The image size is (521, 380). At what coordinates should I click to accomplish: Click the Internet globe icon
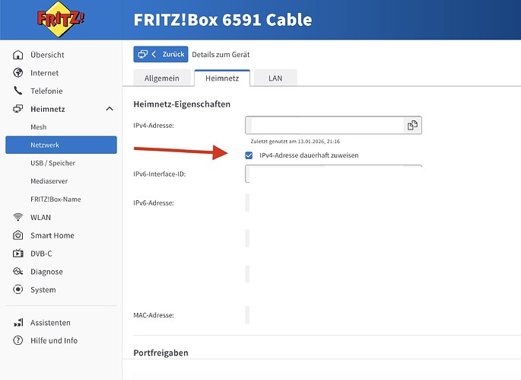(18, 73)
